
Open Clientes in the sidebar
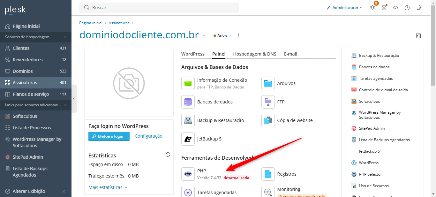click(x=36, y=48)
